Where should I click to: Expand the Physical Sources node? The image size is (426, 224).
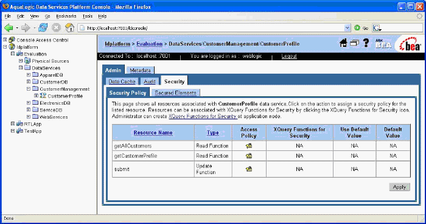point(21,61)
